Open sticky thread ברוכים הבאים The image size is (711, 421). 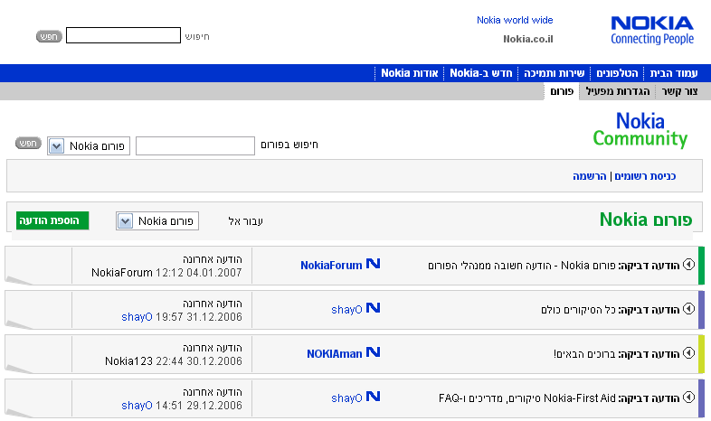pos(584,354)
